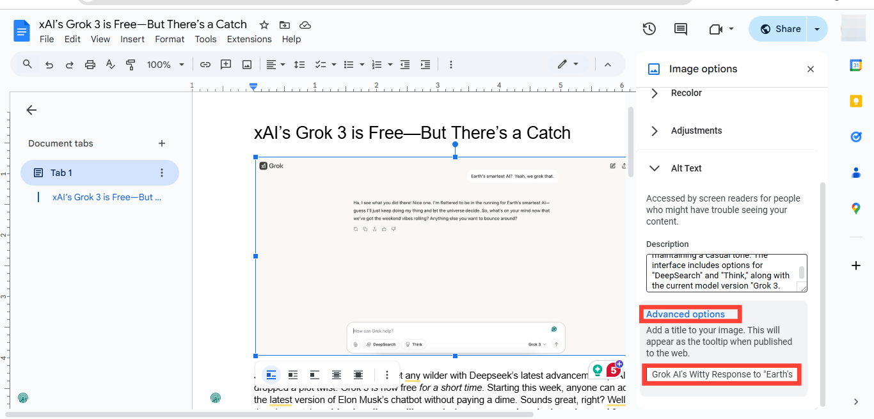
Task: Click the Advanced options link
Action: point(685,314)
